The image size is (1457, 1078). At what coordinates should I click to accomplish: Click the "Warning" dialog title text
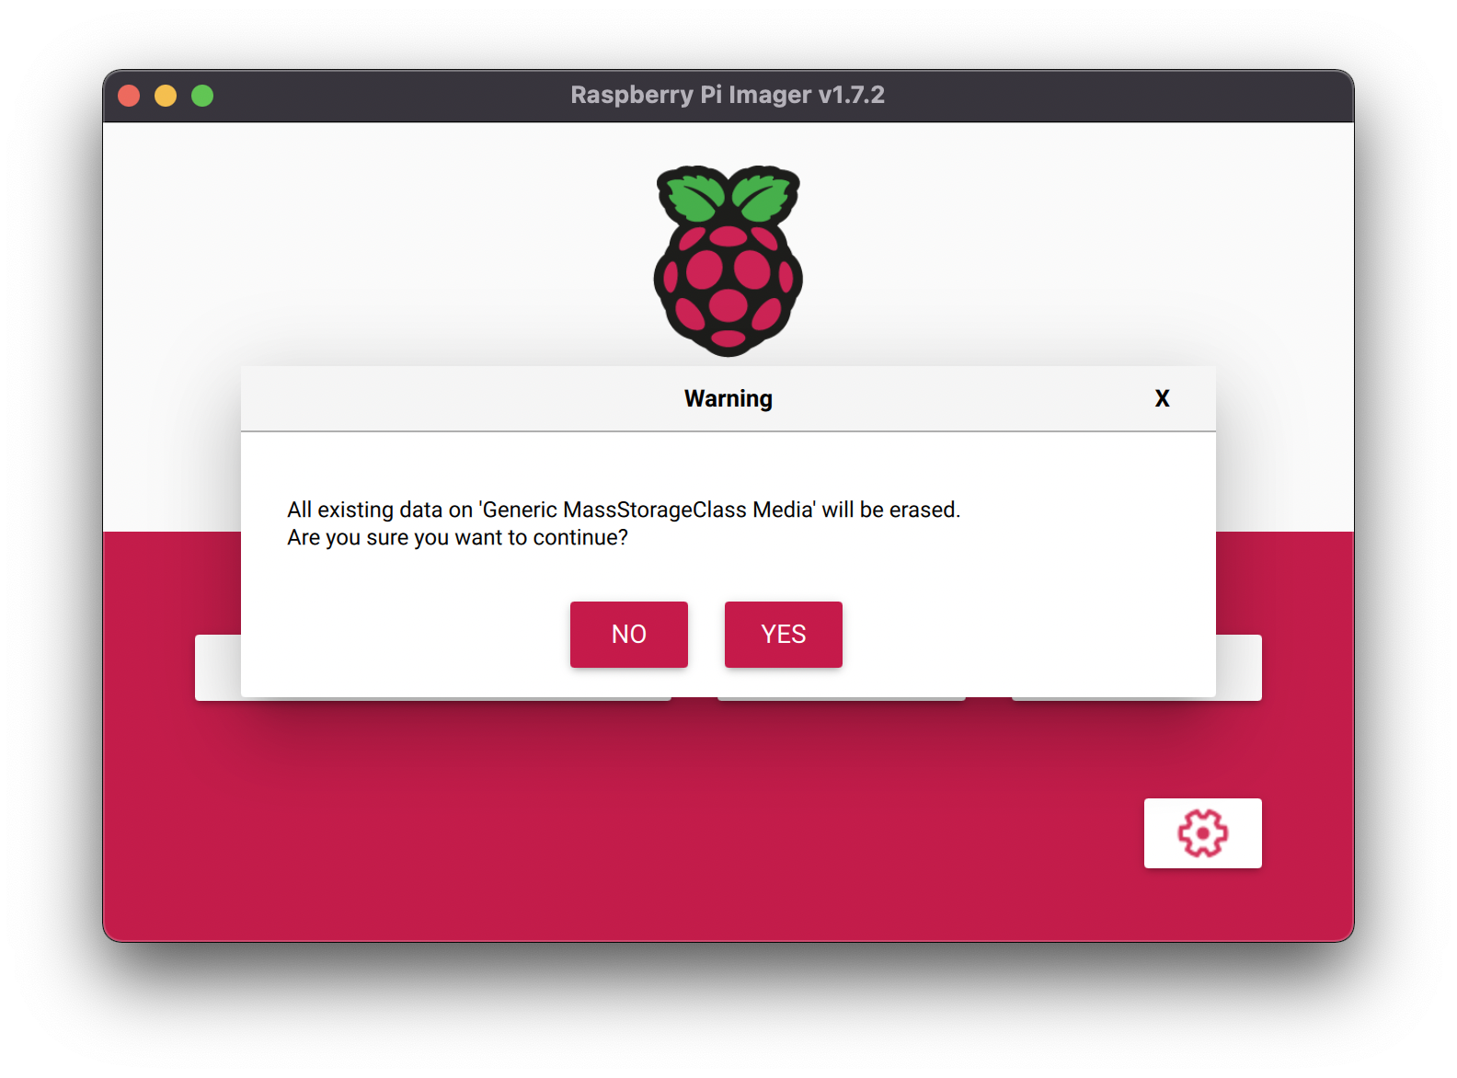point(728,398)
